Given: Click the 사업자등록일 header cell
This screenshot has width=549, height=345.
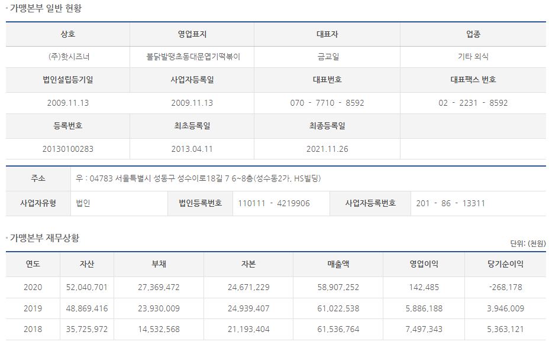Looking at the screenshot, I should (x=192, y=80).
